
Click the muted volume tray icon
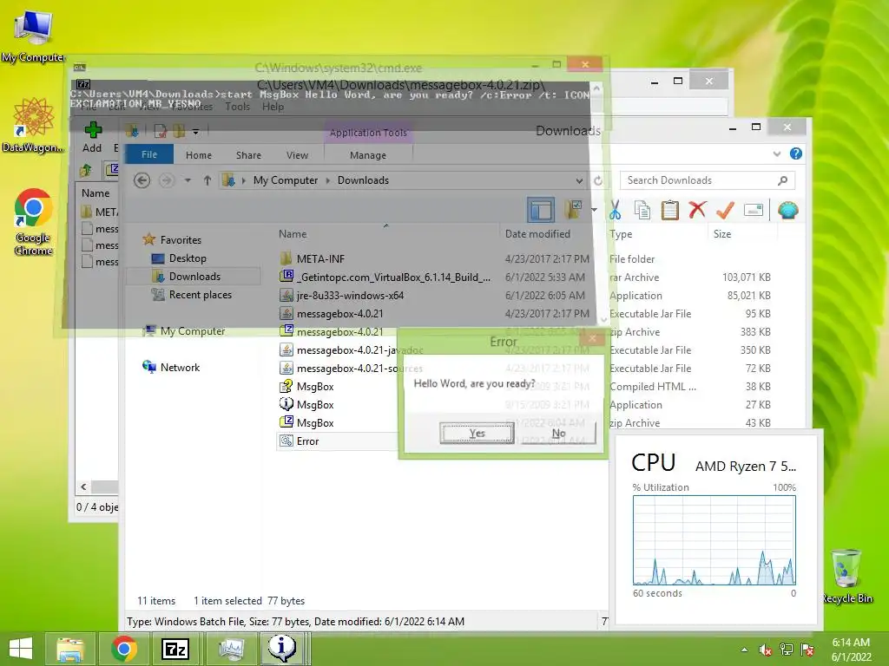coord(766,650)
